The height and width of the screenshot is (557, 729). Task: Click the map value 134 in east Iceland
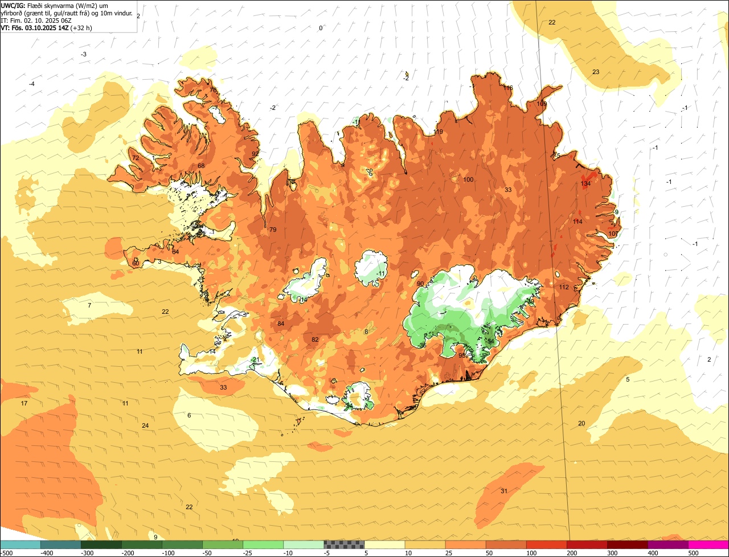pos(585,183)
